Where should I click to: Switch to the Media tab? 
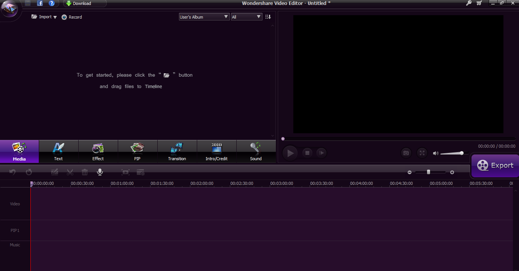tap(19, 151)
